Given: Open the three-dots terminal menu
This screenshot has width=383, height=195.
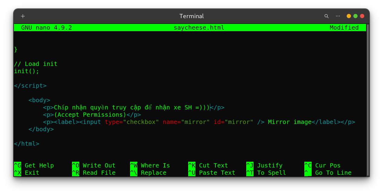Looking at the screenshot, I should (x=338, y=16).
